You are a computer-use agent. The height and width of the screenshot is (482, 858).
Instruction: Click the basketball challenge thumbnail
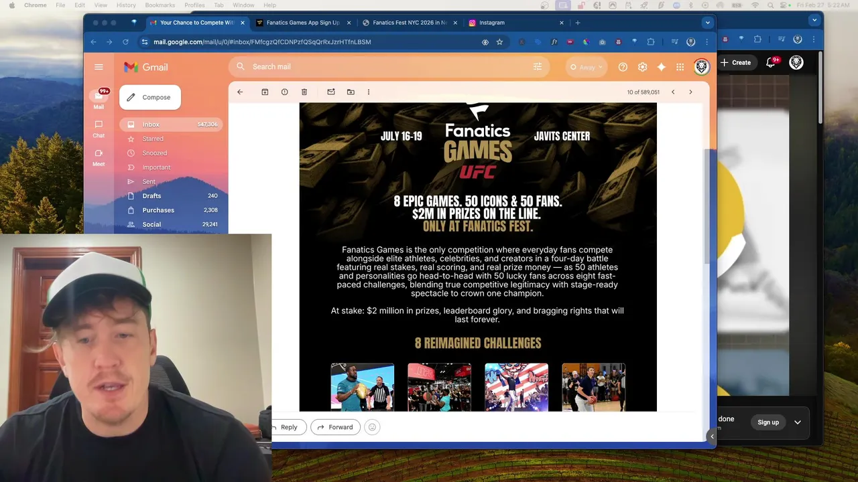point(593,387)
